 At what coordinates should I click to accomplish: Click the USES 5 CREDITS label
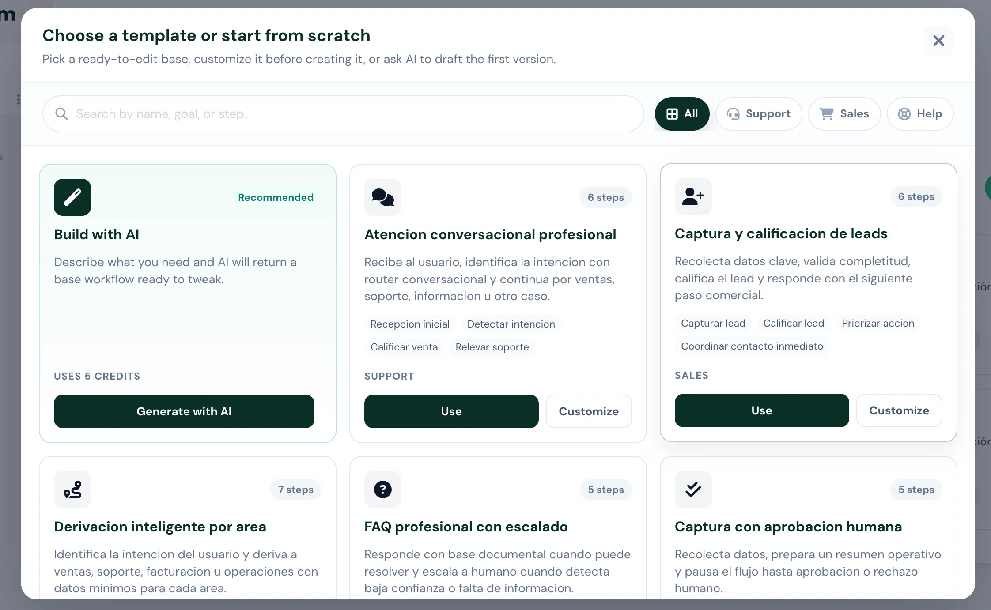[97, 376]
